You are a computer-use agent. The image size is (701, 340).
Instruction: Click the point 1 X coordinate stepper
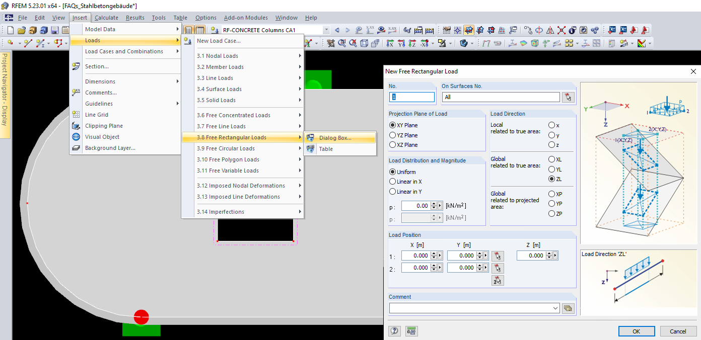(434, 256)
